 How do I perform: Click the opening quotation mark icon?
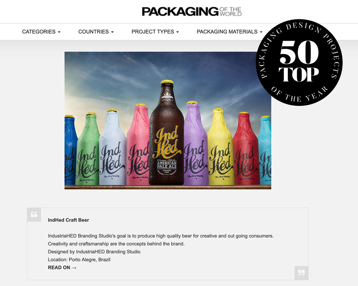tap(34, 214)
